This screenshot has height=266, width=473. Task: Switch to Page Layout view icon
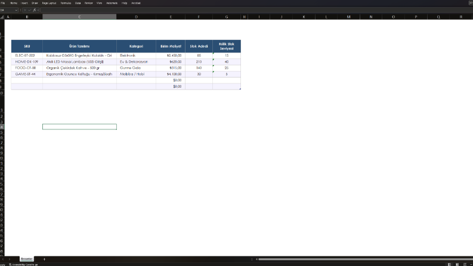(457, 264)
